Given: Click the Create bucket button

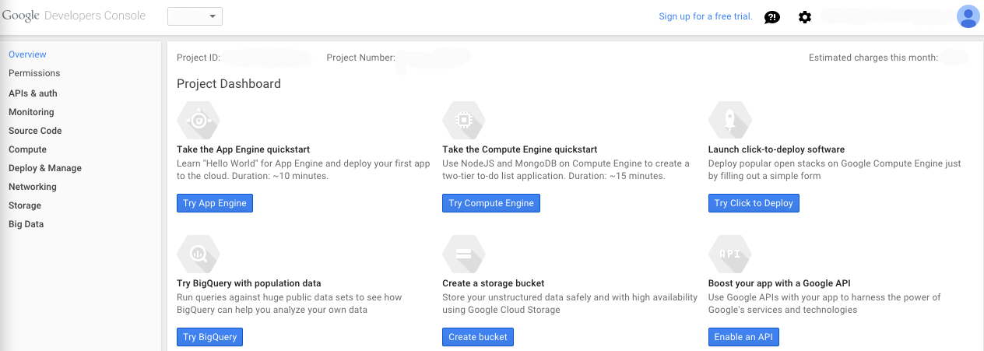Looking at the screenshot, I should (x=478, y=337).
